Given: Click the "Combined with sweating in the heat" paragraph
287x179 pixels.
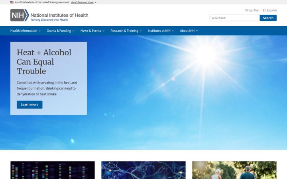Looking at the screenshot, I should pyautogui.click(x=47, y=88).
